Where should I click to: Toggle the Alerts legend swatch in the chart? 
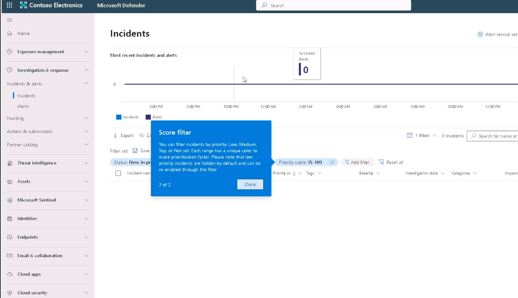[148, 117]
